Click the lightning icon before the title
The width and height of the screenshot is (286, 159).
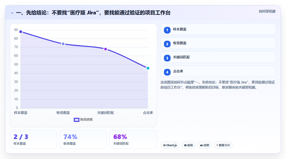tap(12, 13)
